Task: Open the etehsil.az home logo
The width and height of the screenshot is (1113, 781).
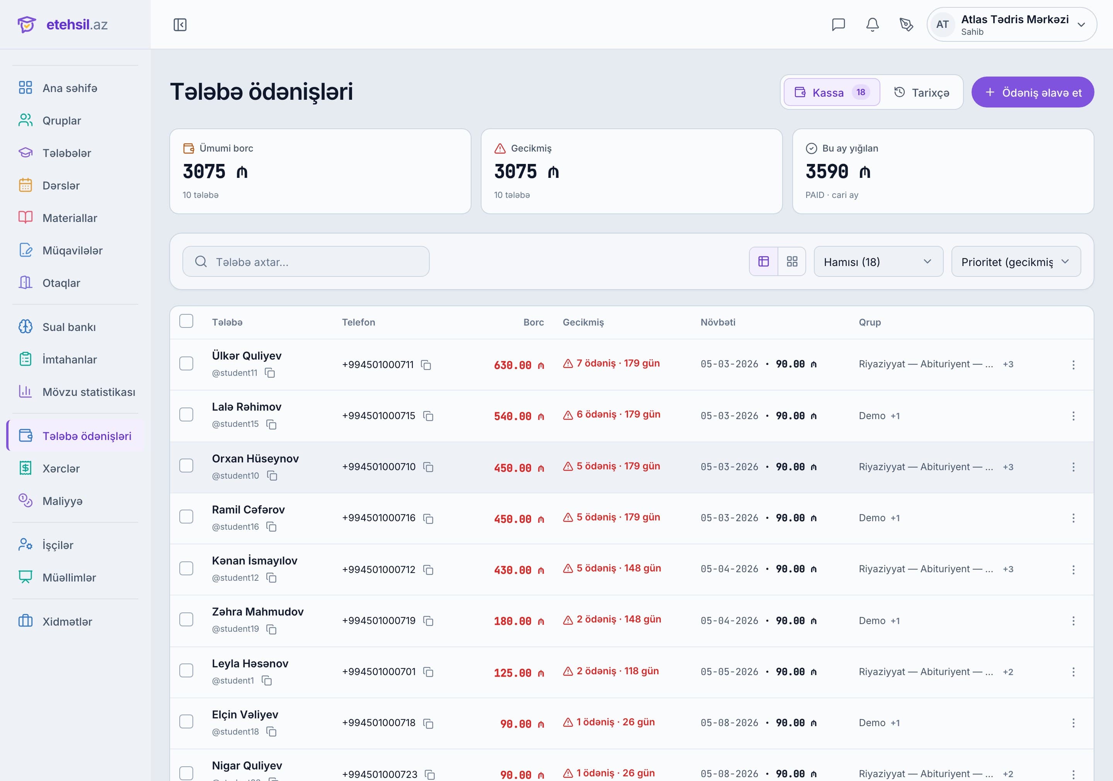Action: [63, 25]
